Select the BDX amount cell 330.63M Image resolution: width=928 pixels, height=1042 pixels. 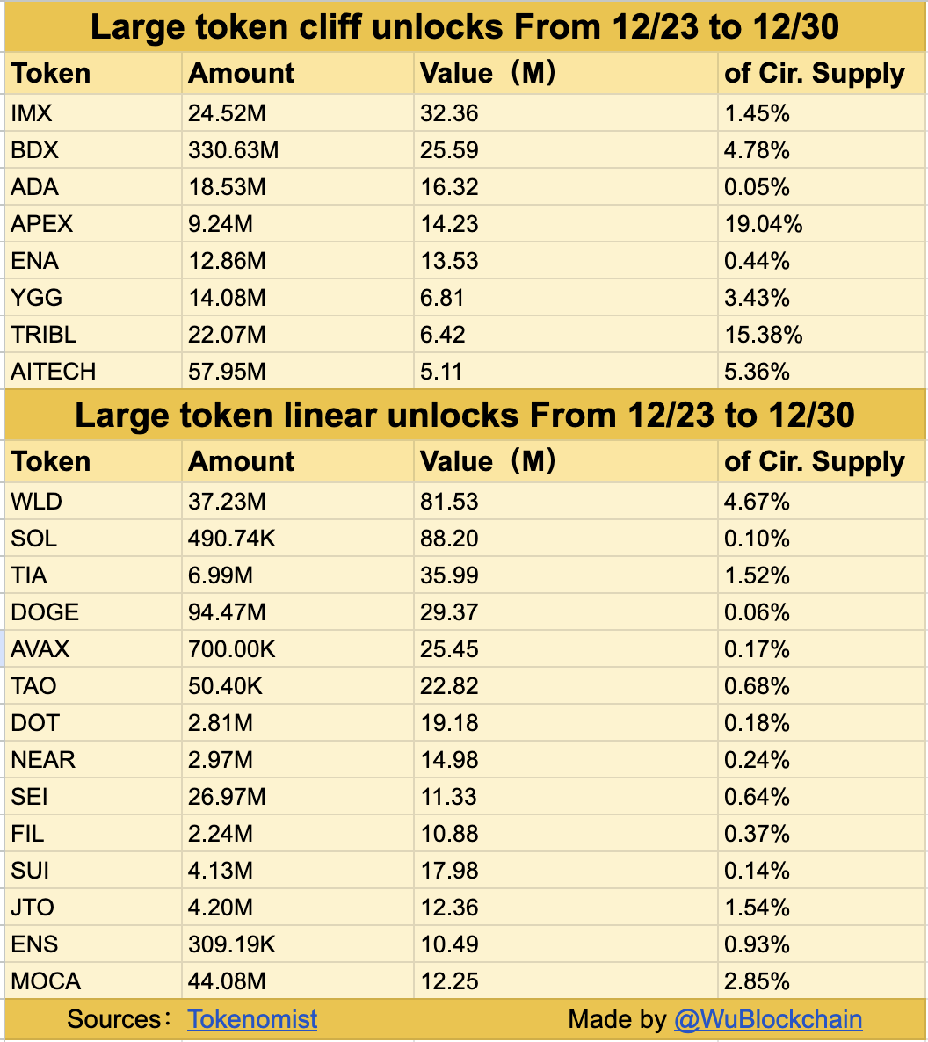click(x=233, y=150)
